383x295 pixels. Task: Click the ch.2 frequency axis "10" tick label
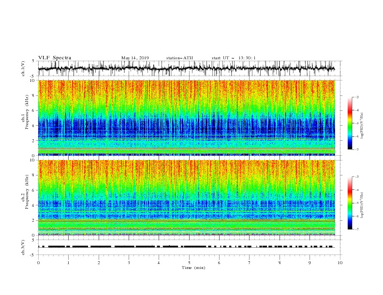[33, 160]
